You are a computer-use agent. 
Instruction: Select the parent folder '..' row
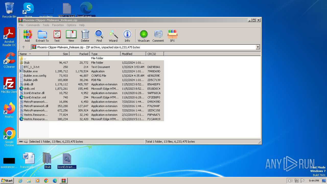point(91,58)
